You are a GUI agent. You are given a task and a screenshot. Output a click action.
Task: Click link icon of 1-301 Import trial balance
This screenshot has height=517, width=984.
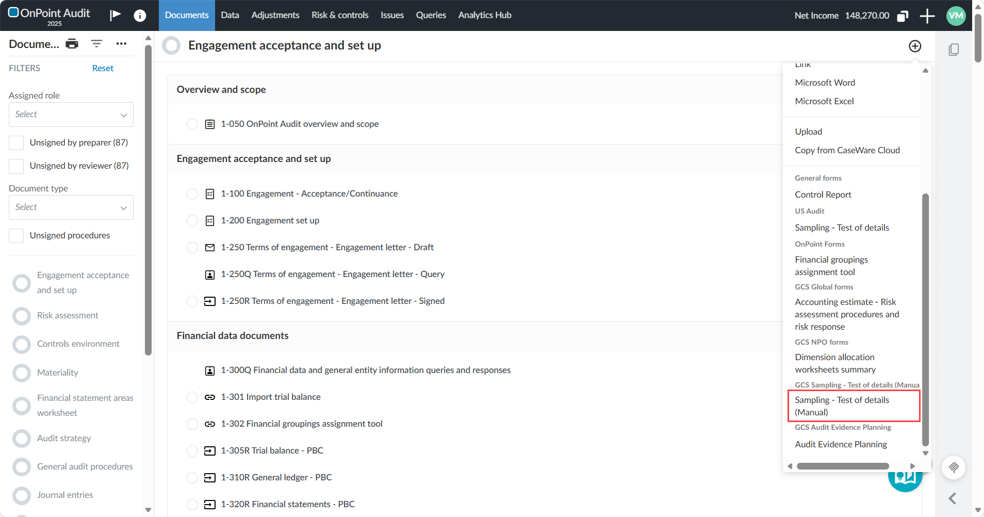coord(210,397)
